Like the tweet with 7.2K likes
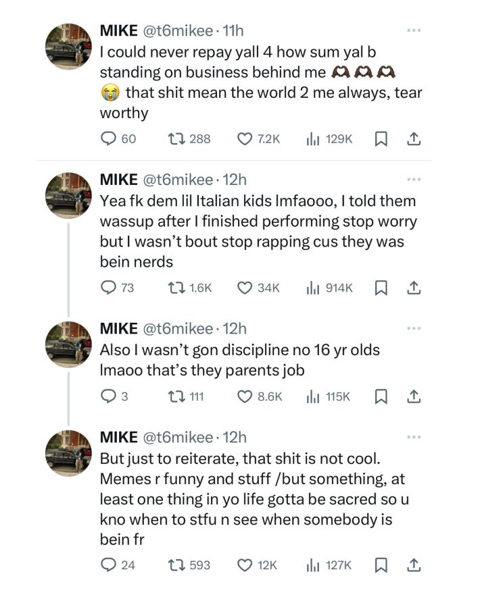 245,139
